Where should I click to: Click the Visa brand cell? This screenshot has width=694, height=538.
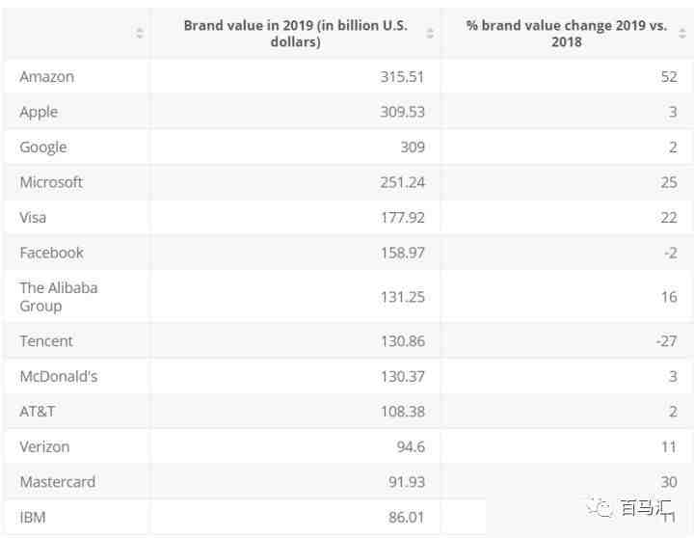33,217
